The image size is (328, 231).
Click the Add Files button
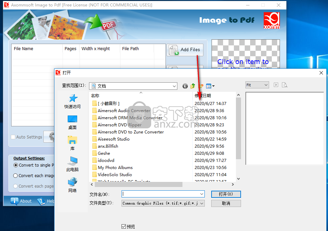pos(185,50)
